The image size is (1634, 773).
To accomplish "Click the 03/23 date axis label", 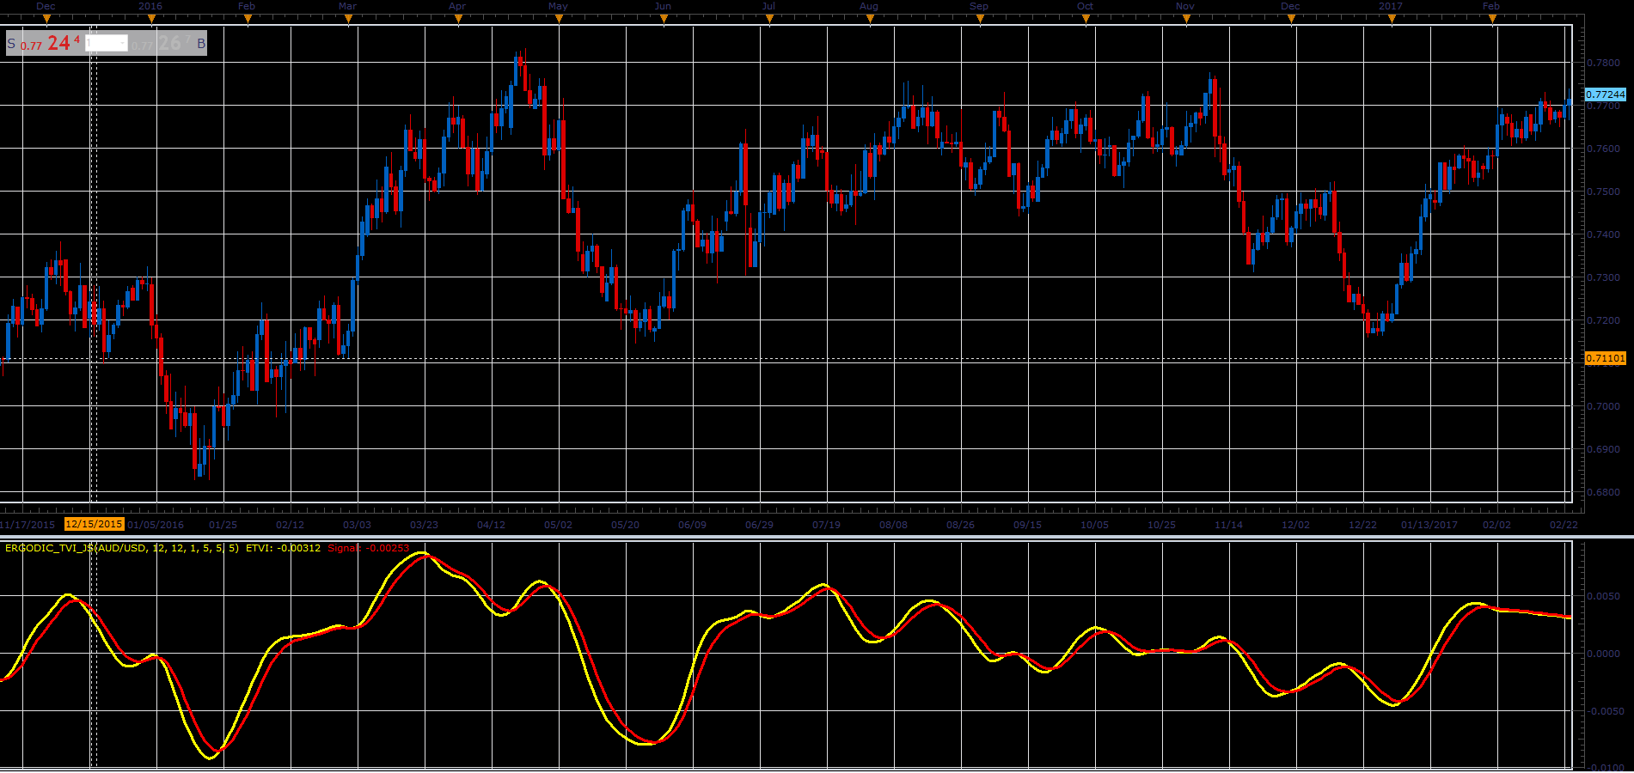I will (x=424, y=525).
